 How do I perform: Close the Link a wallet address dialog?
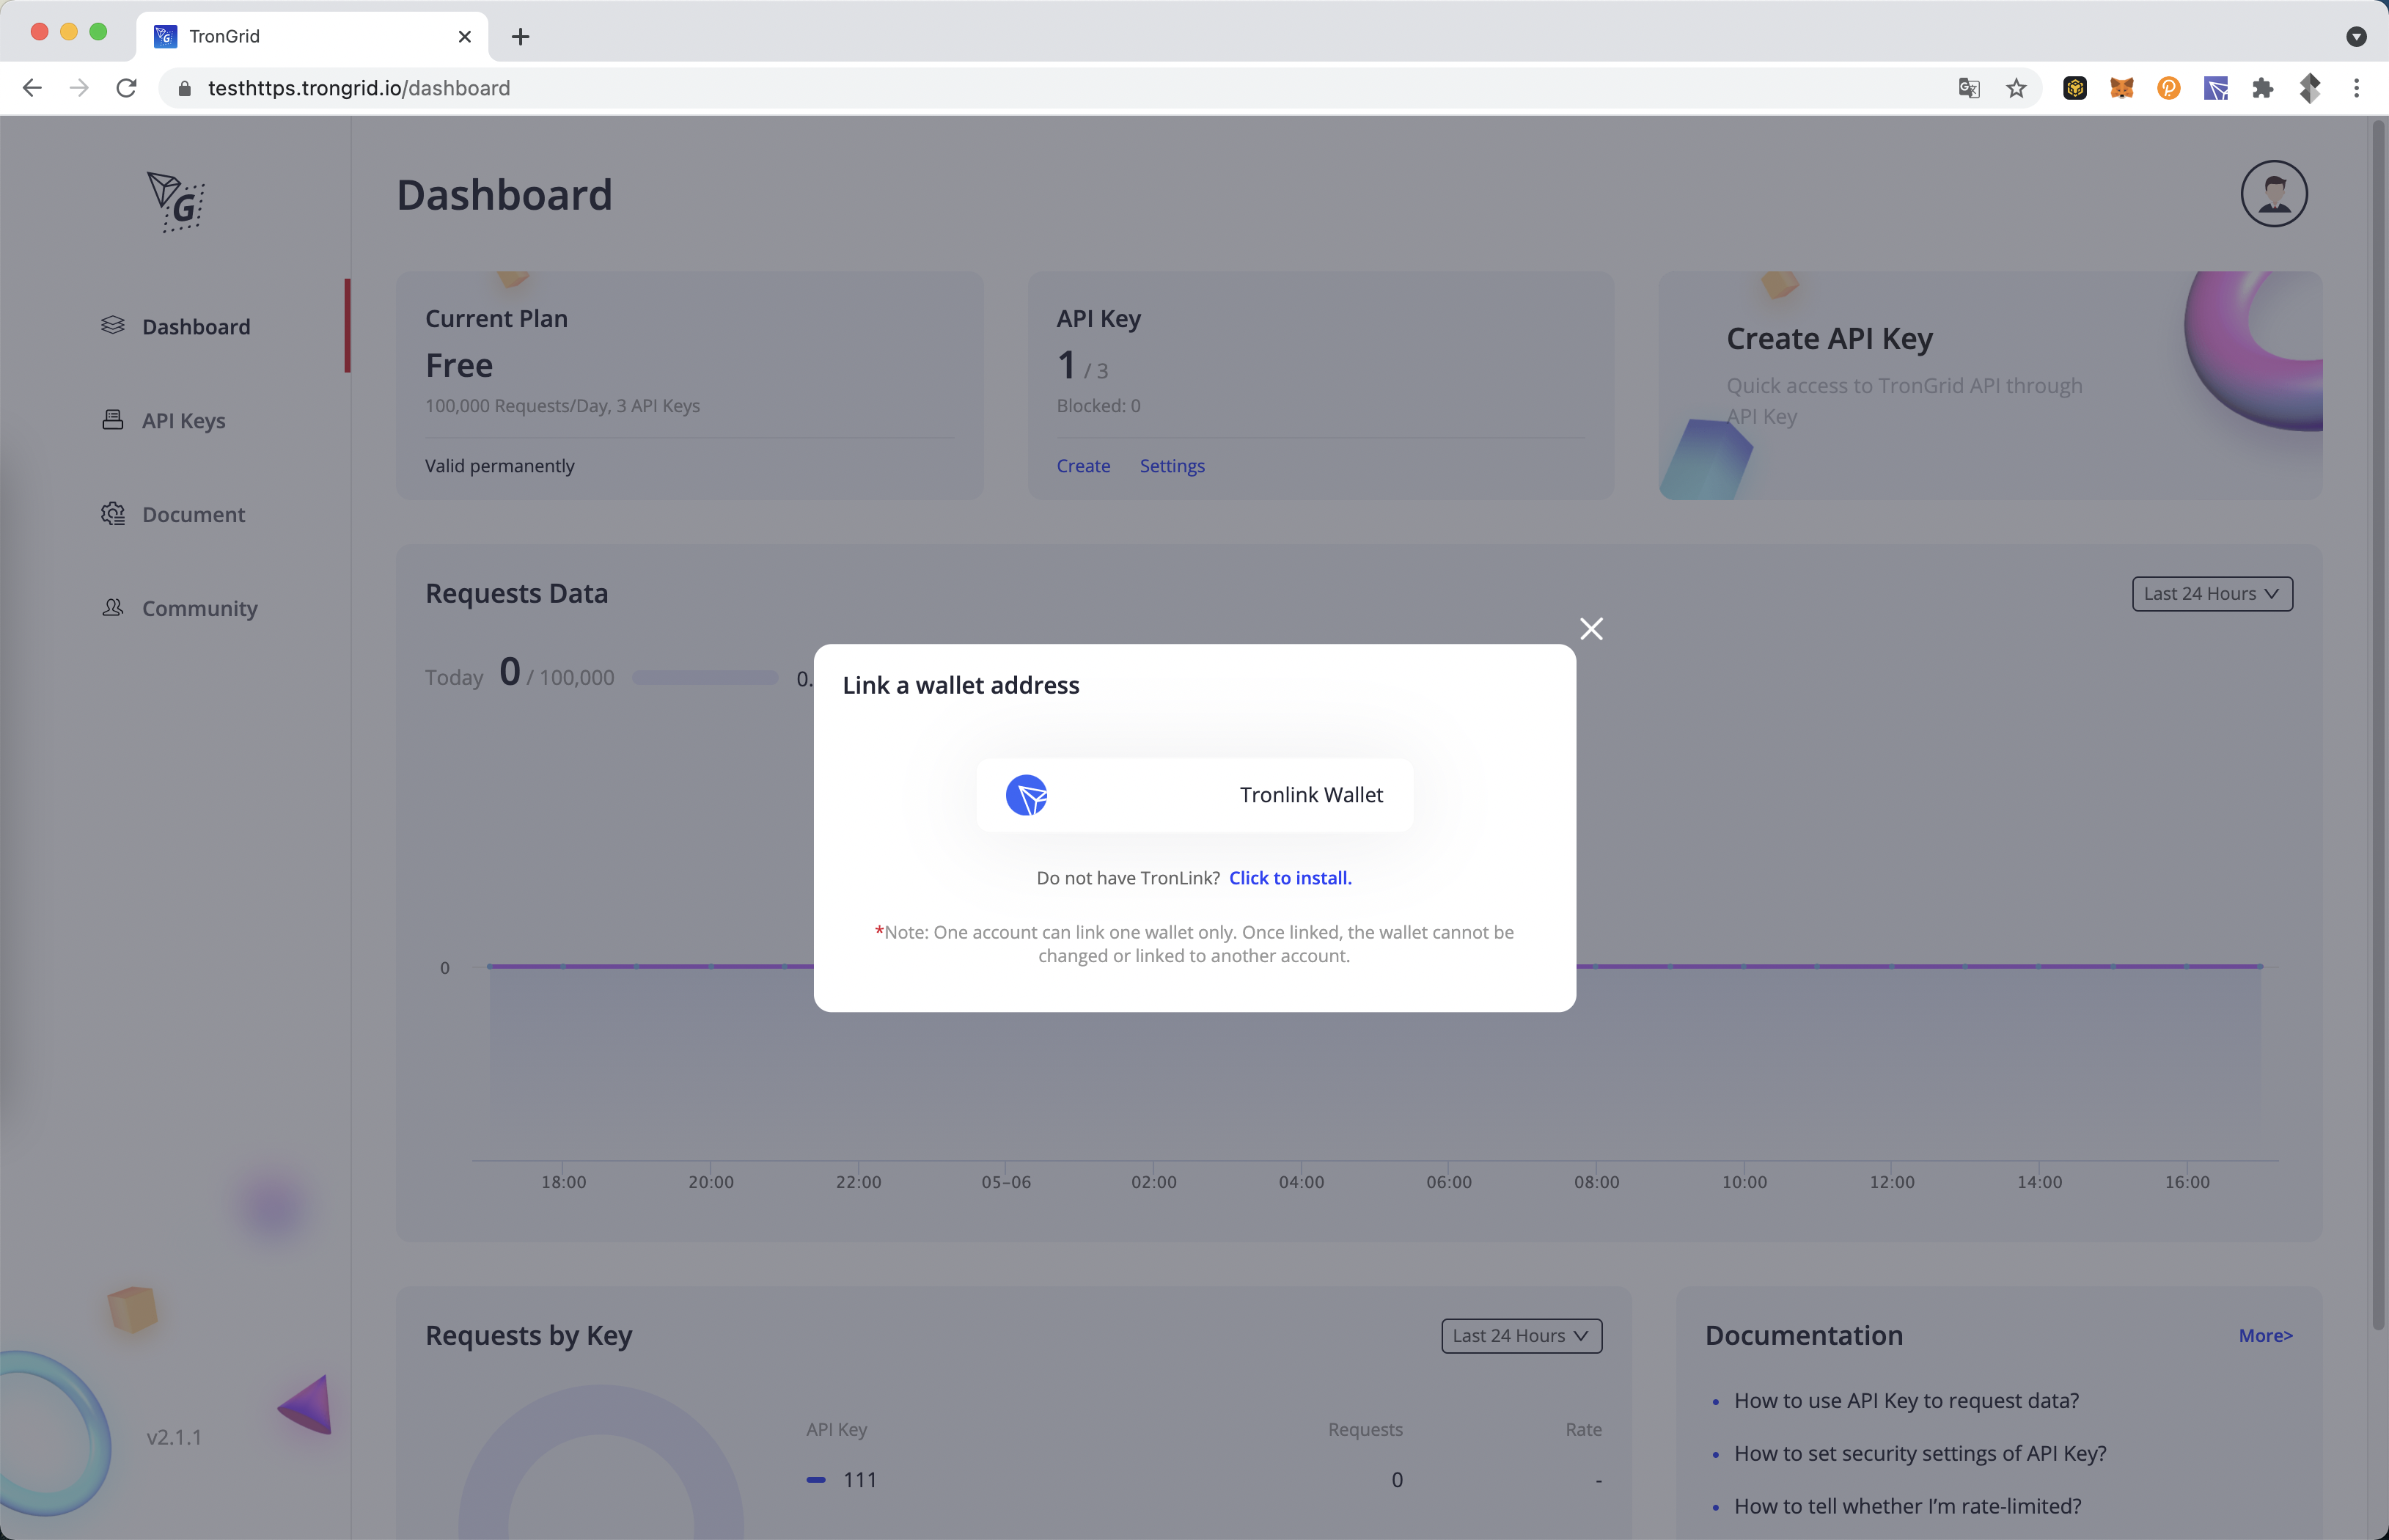pos(1590,629)
